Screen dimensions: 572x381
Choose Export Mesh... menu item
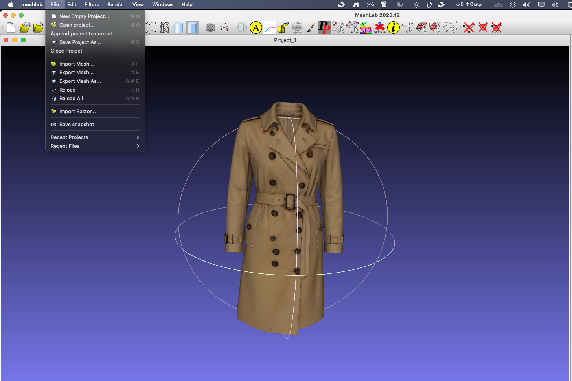click(95, 72)
